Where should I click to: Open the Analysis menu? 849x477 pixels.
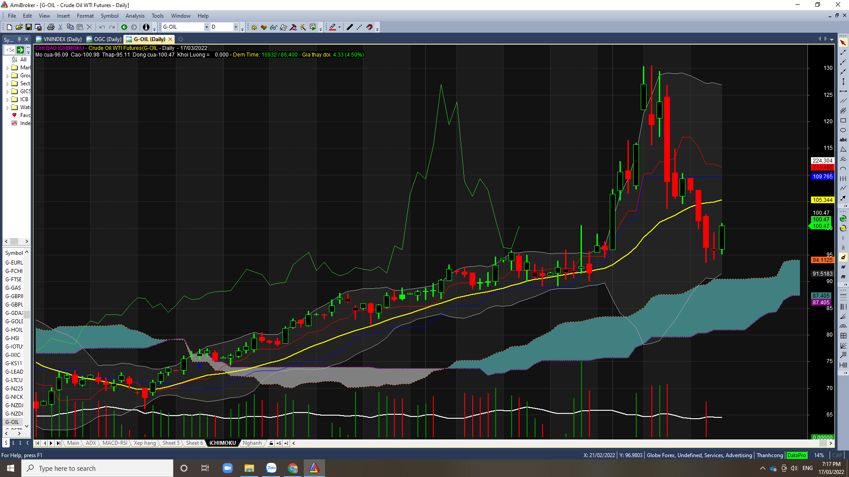tap(134, 16)
